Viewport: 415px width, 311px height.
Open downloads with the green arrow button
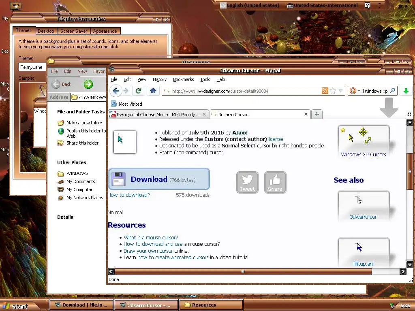406,91
